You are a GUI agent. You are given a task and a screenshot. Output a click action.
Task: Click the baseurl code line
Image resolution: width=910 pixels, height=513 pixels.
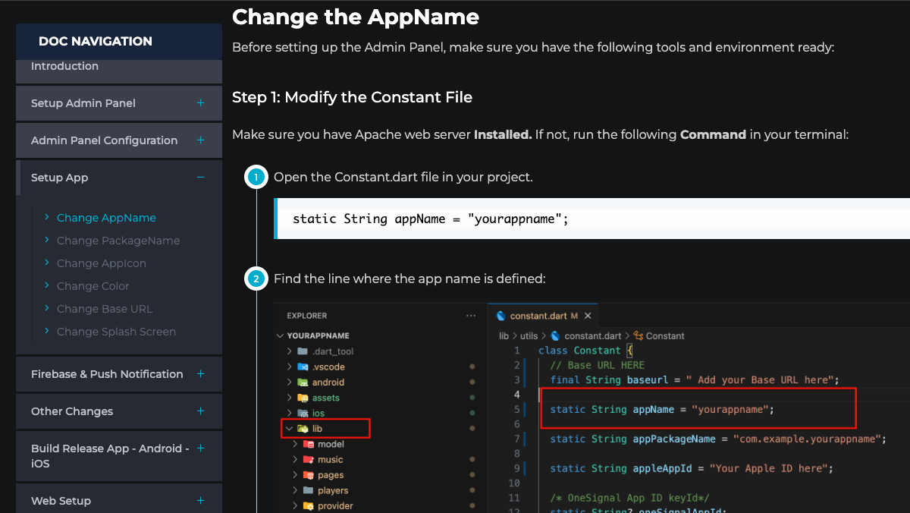pyautogui.click(x=695, y=380)
